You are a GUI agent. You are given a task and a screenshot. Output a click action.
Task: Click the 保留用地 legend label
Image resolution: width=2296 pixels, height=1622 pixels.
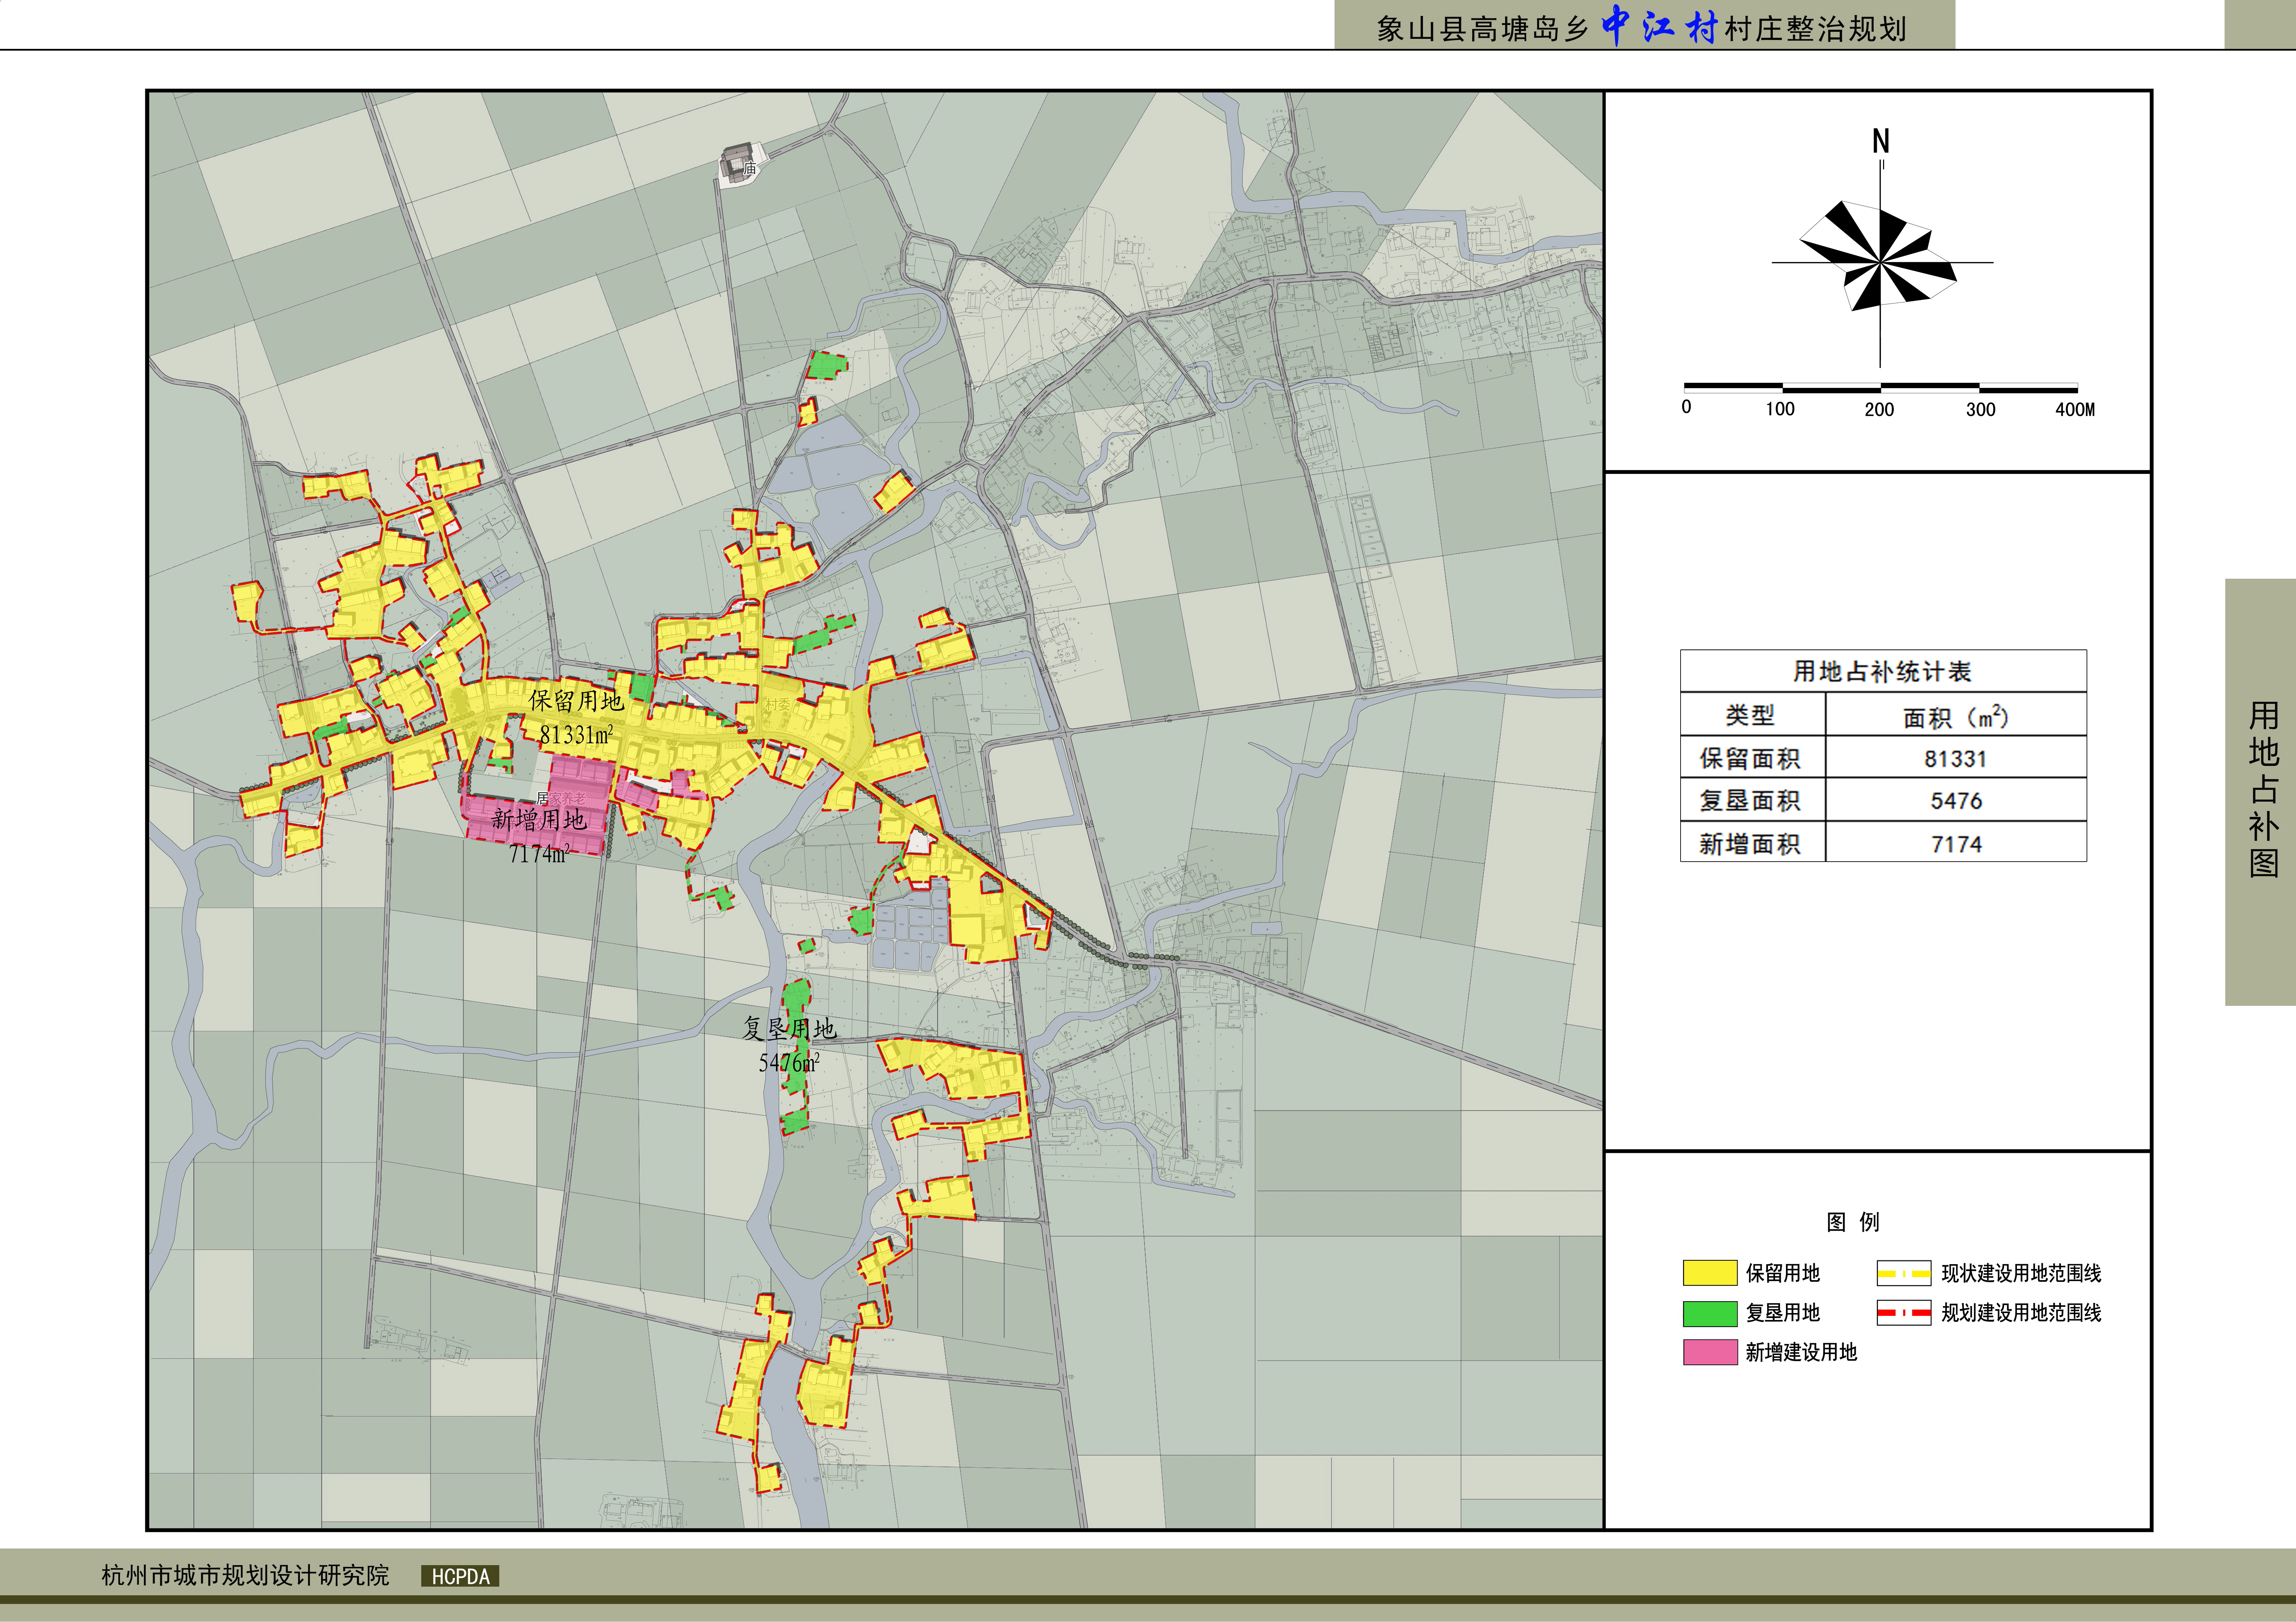tap(1783, 1273)
